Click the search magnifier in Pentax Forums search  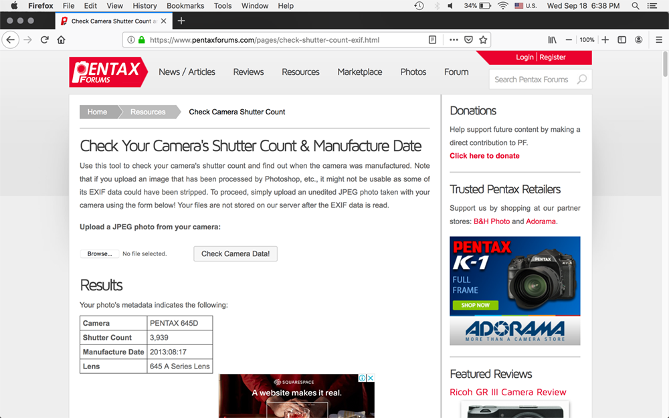pos(581,80)
